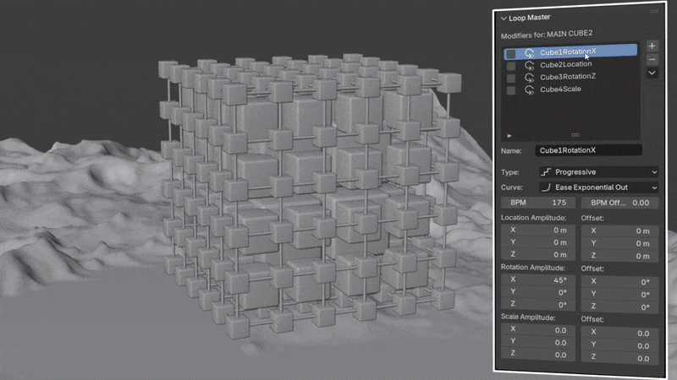Expand the list filter options triangle

click(x=509, y=136)
